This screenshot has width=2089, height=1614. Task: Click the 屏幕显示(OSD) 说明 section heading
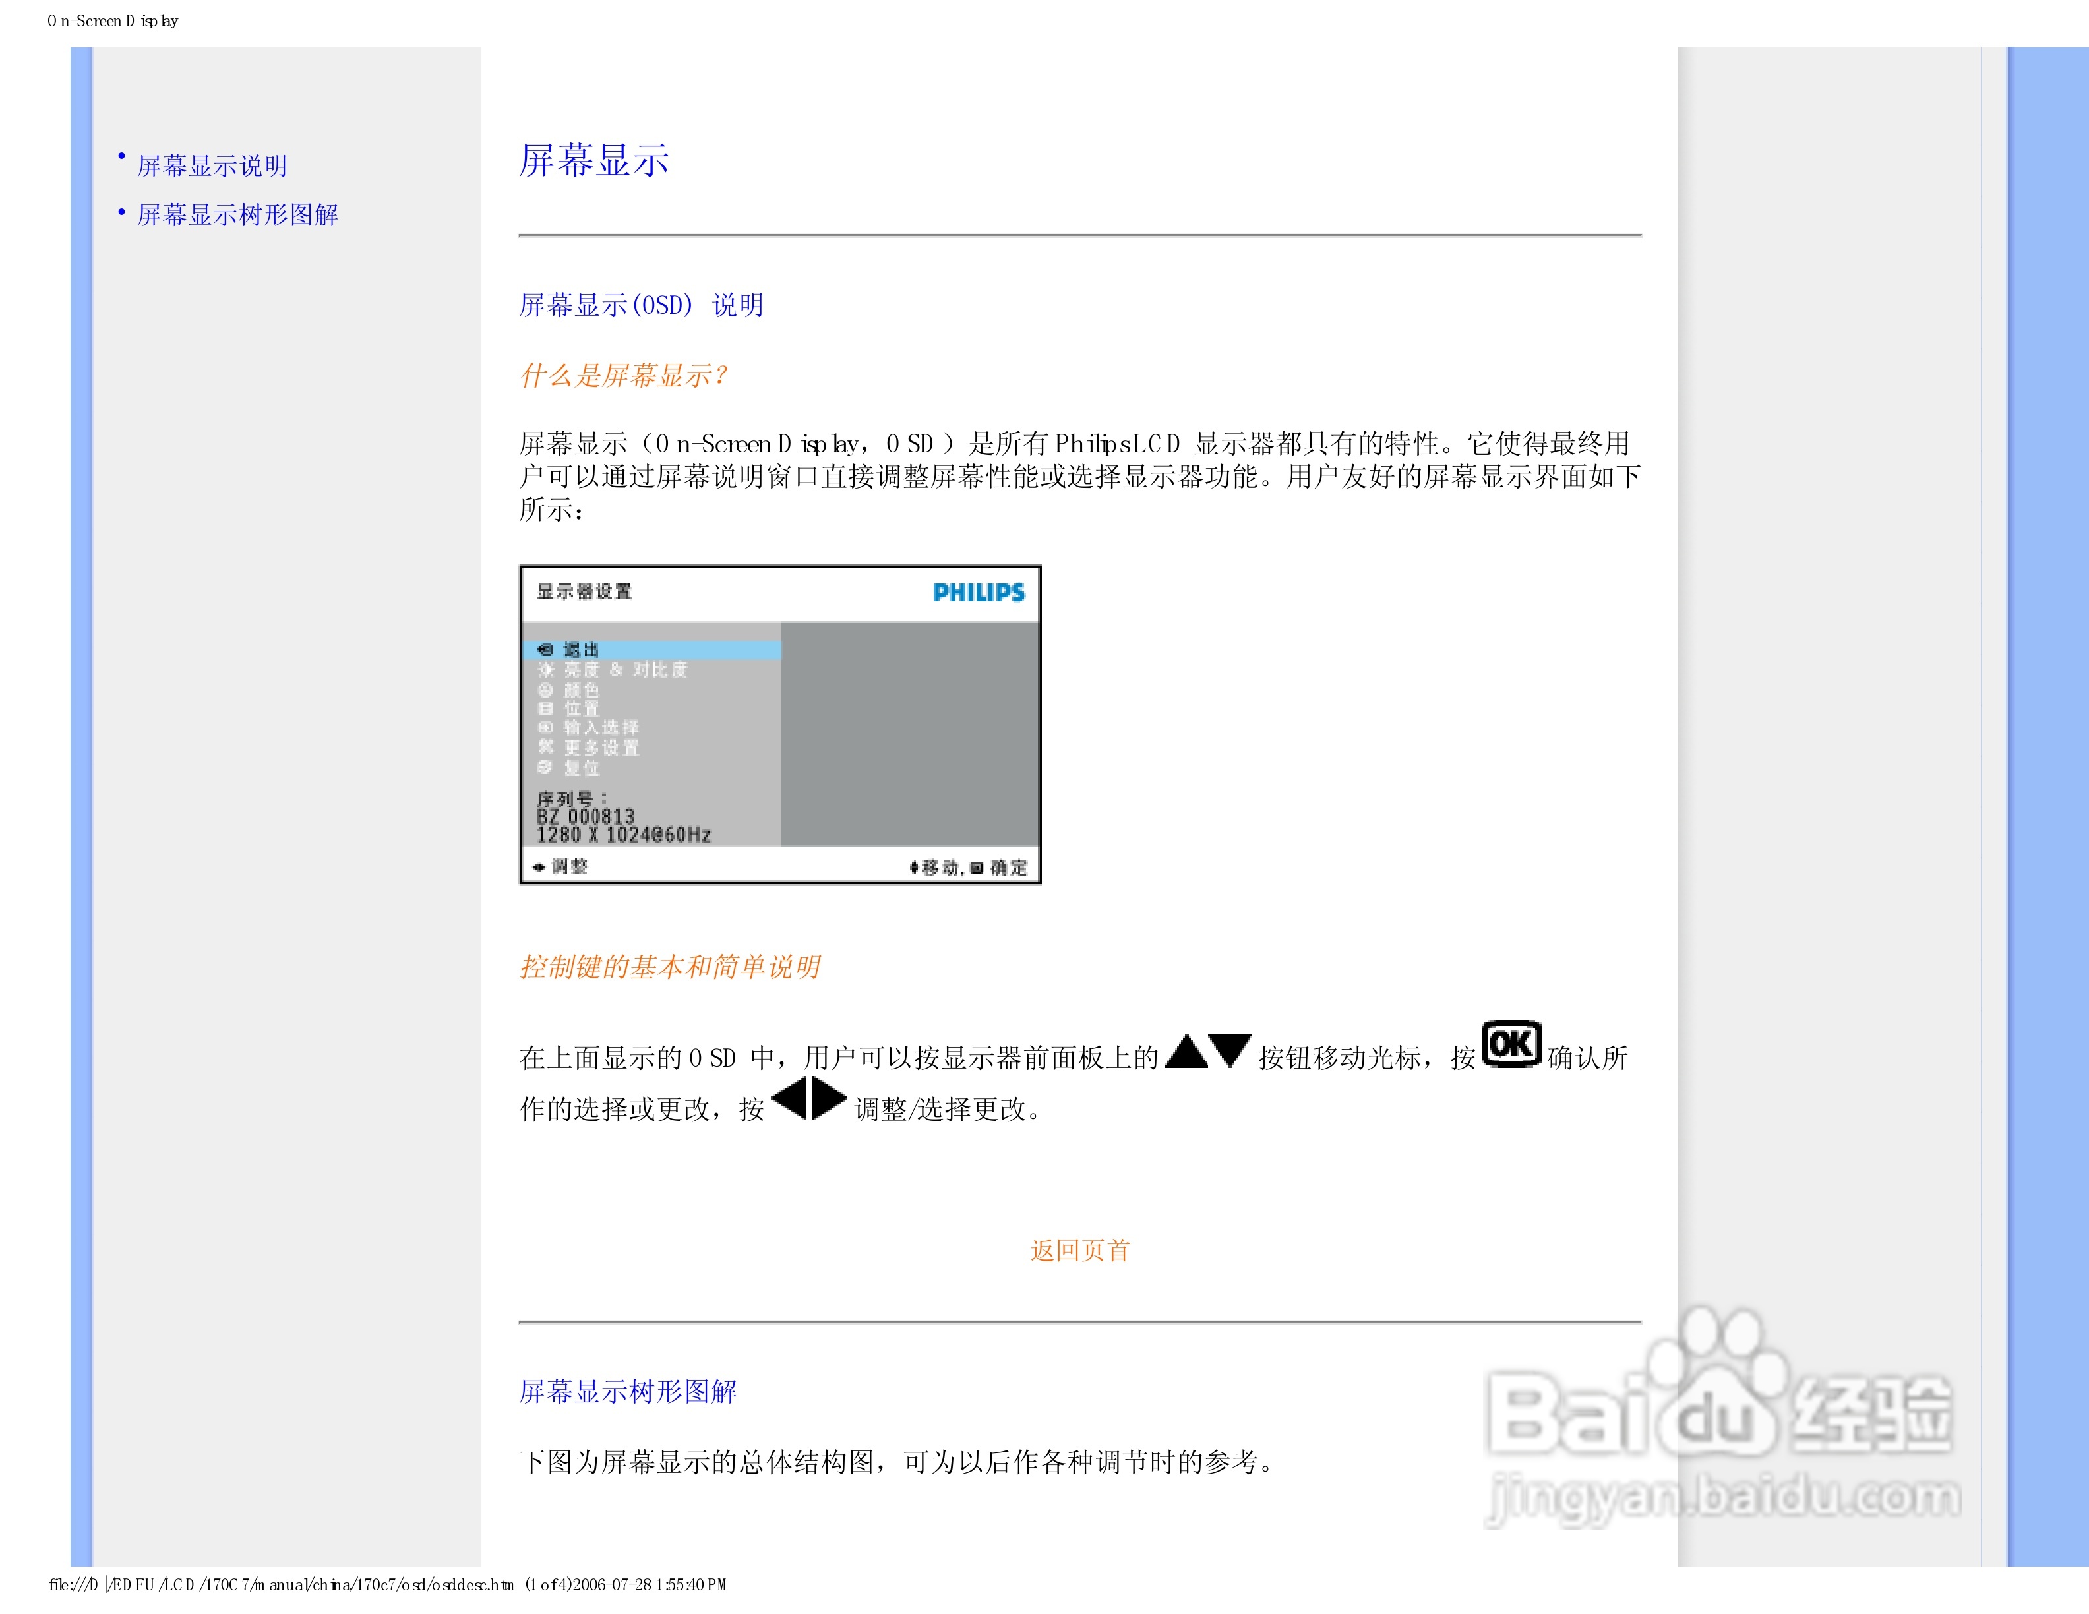(641, 305)
